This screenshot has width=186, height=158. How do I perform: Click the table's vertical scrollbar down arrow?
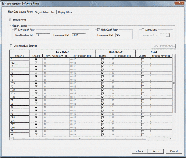[x=174, y=135]
